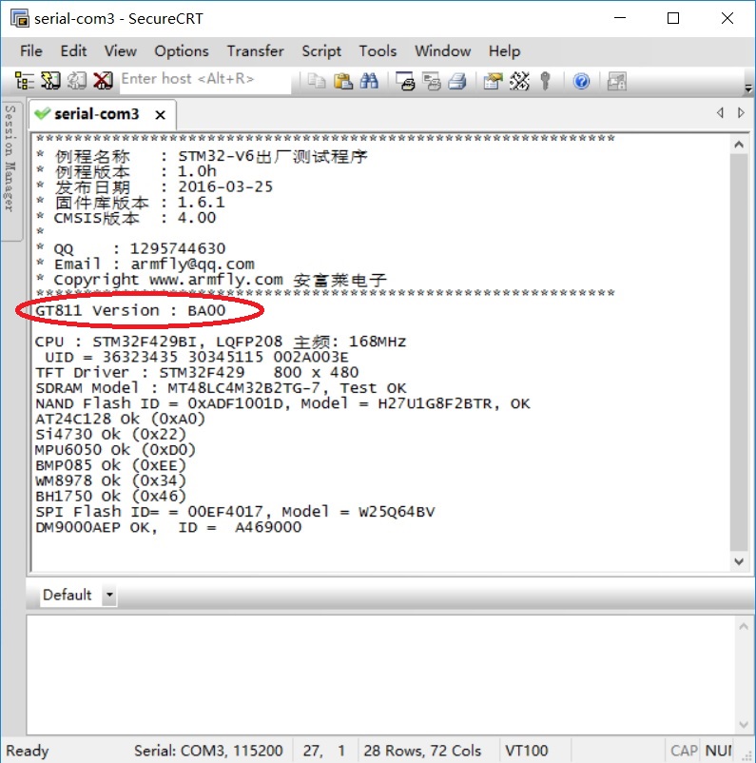Screen dimensions: 756x763
Task: Click the 'DM9000AEP OK' line
Action: coord(168,527)
